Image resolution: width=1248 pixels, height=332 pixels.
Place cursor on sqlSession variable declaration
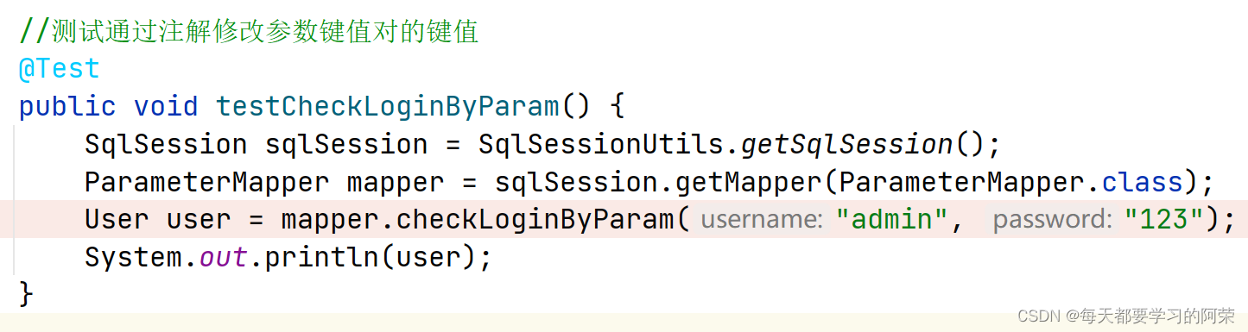(346, 144)
